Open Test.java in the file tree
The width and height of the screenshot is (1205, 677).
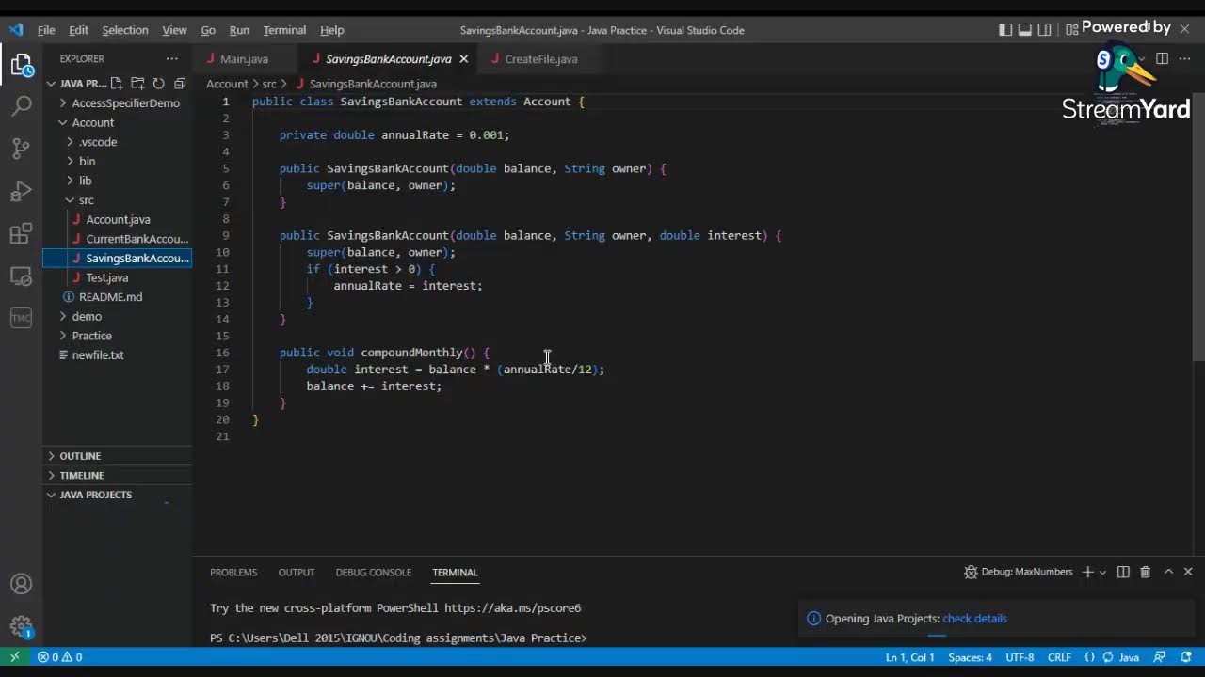(117, 277)
